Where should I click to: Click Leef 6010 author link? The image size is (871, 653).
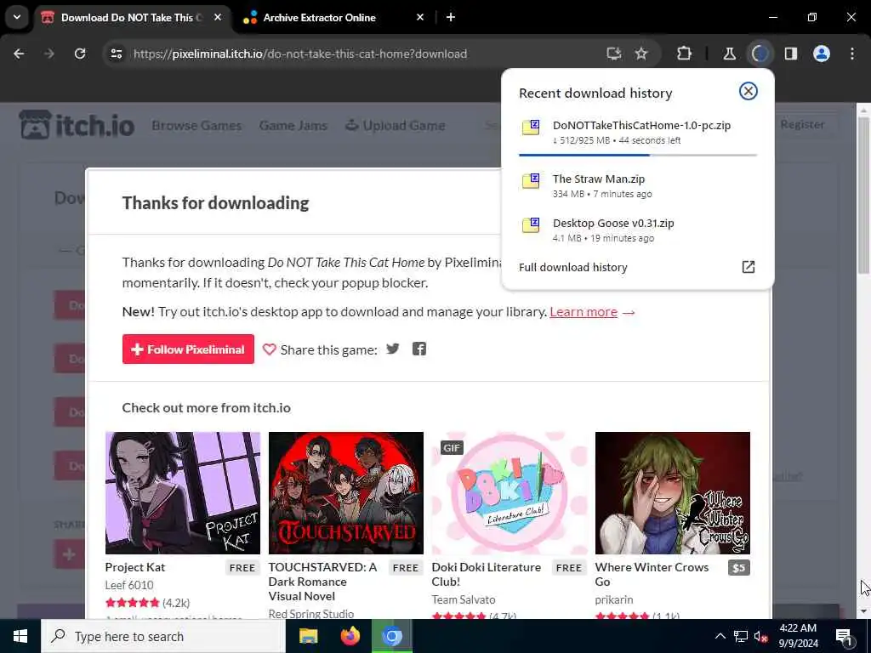point(129,585)
